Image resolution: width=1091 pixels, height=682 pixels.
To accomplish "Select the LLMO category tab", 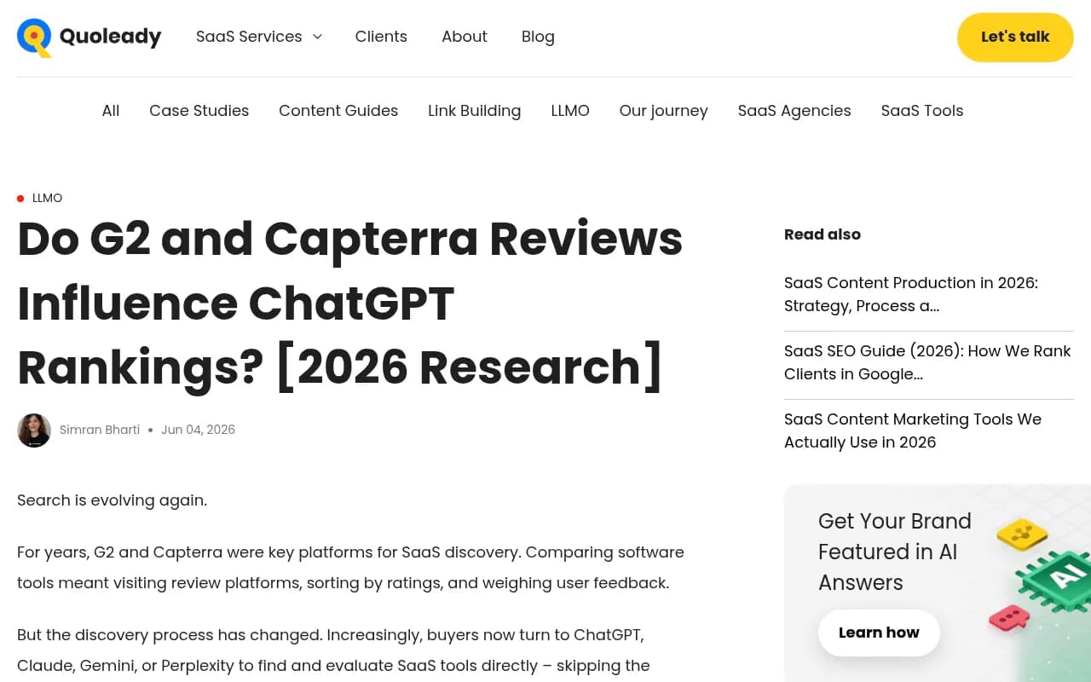I will (x=570, y=111).
